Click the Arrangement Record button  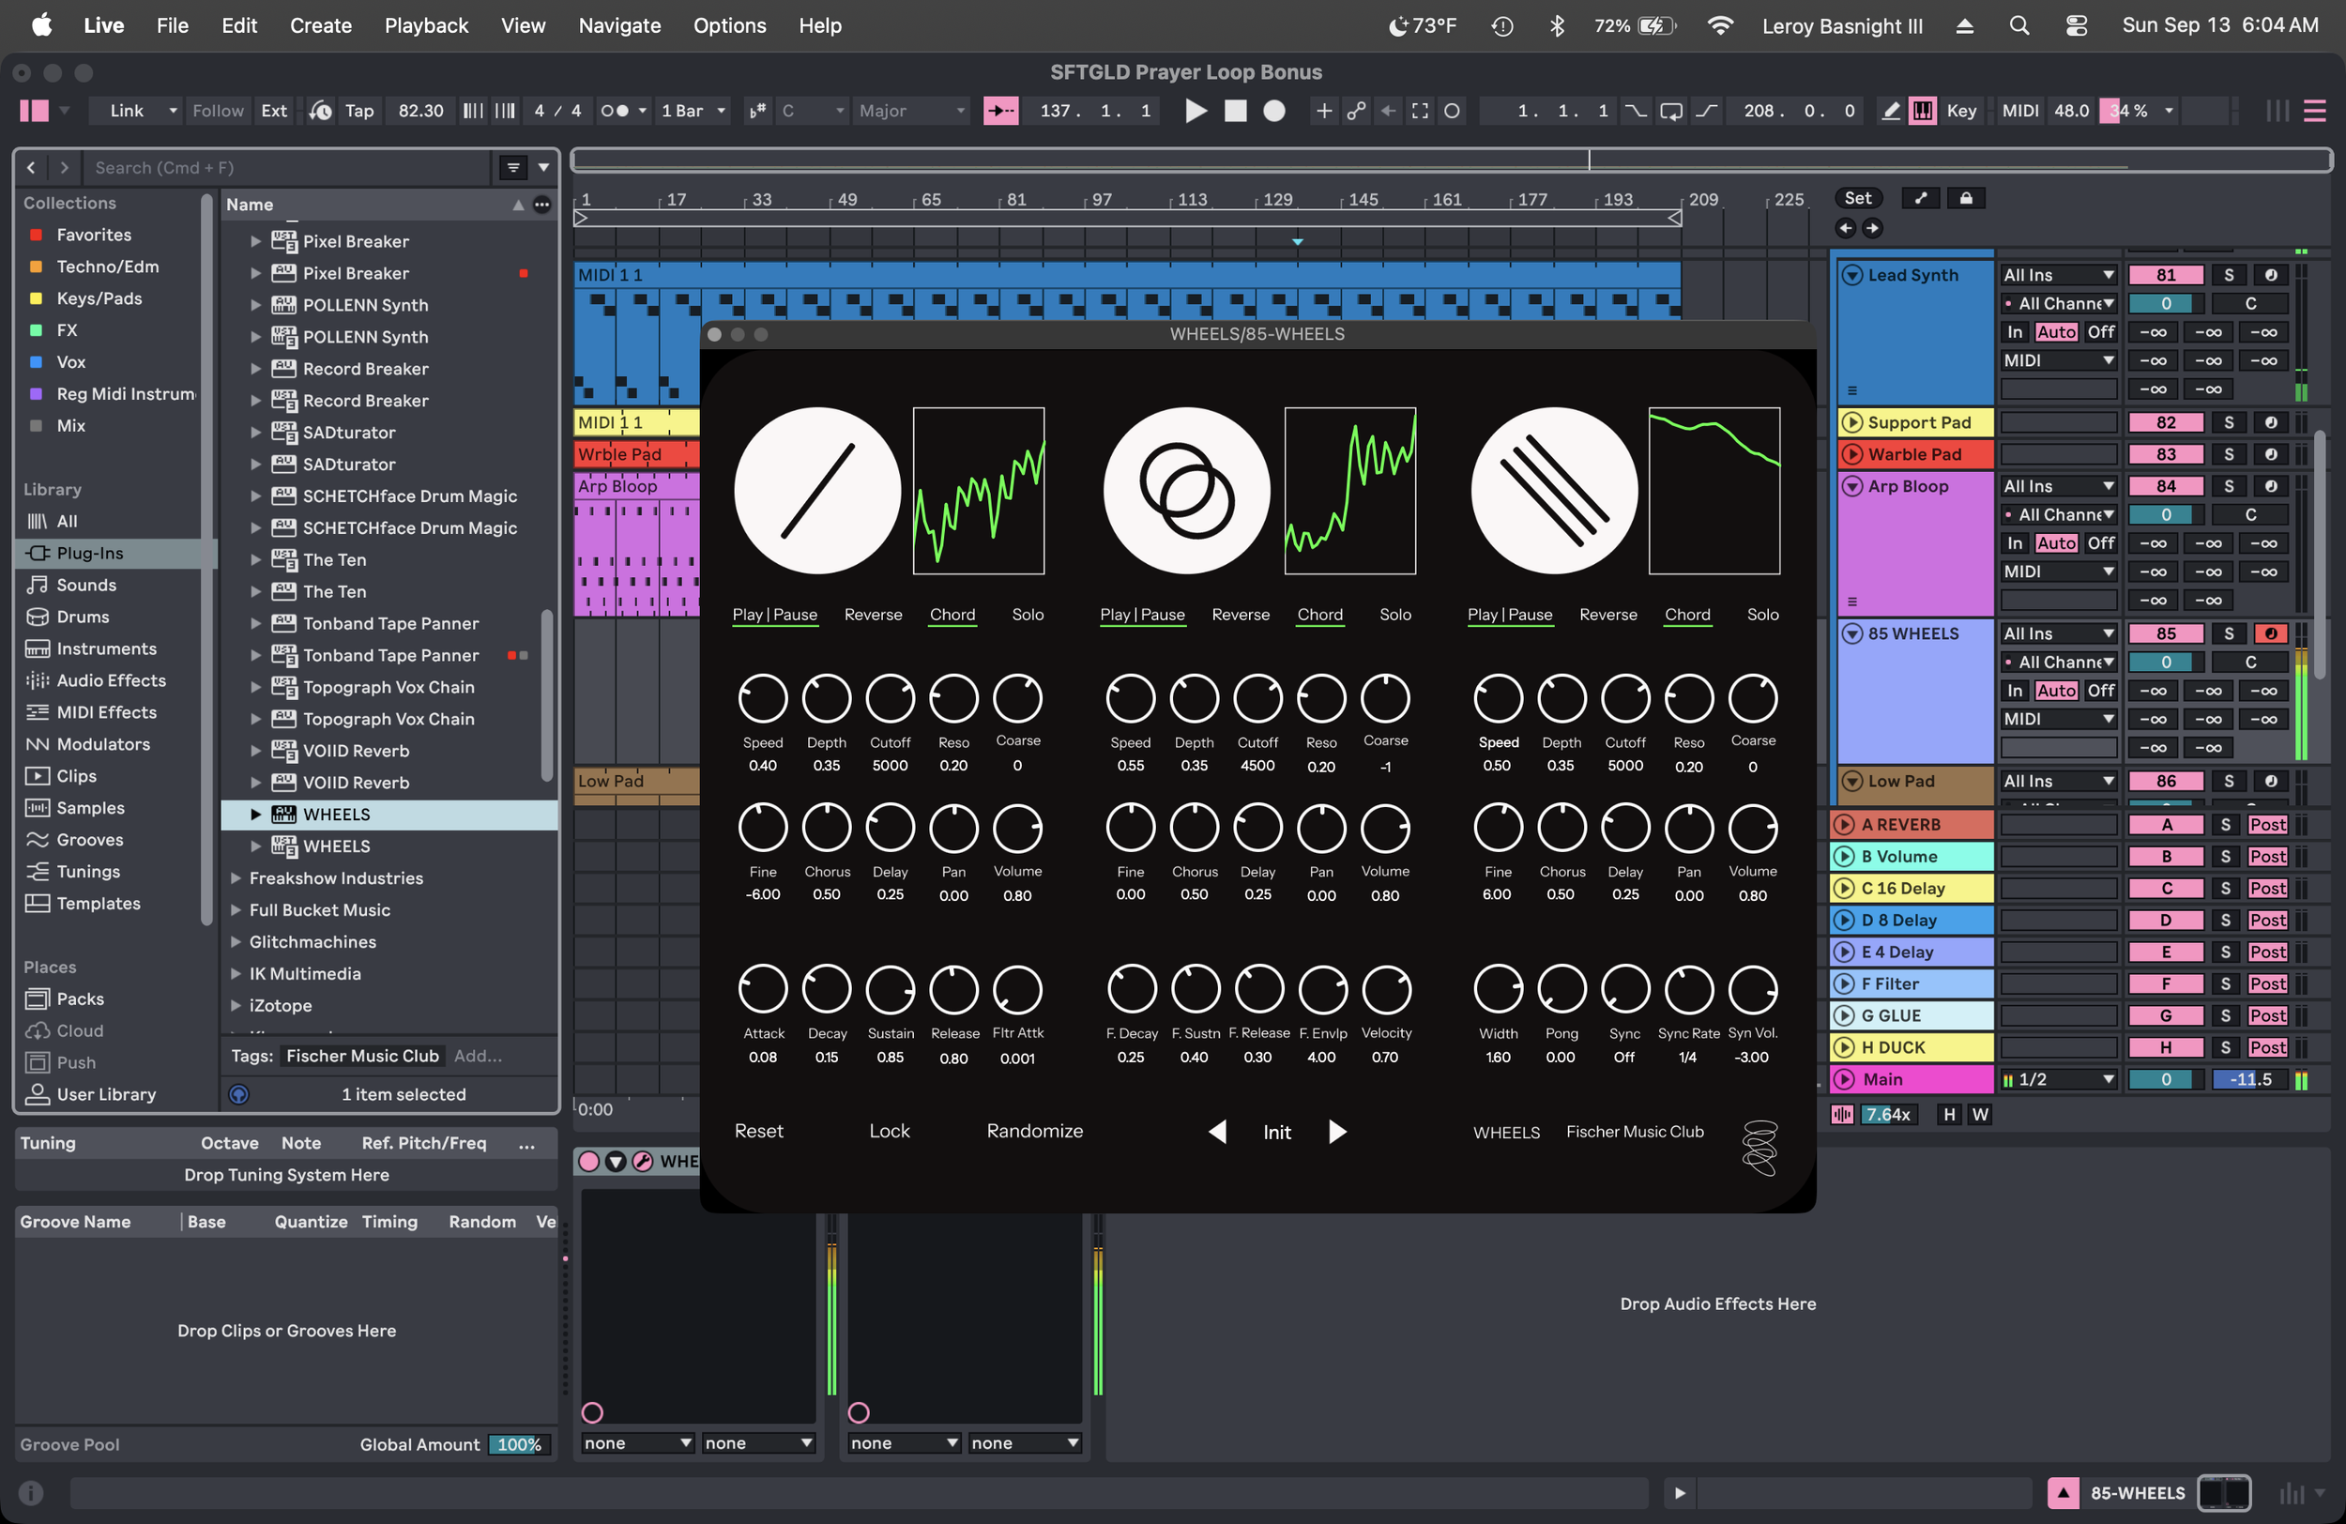pyautogui.click(x=1274, y=112)
